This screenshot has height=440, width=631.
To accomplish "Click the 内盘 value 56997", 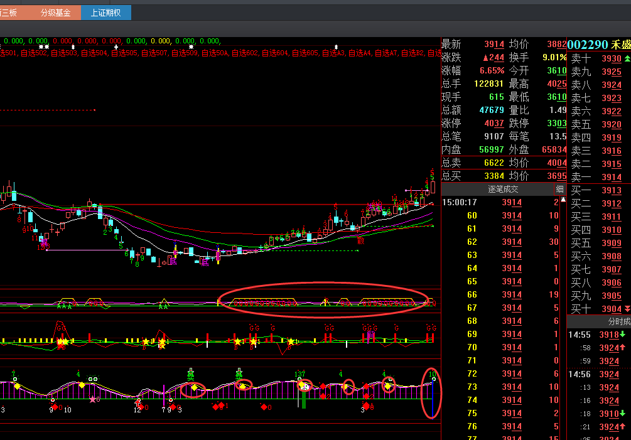I will (492, 149).
